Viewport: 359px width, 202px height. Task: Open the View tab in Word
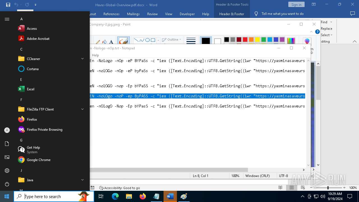point(169,14)
